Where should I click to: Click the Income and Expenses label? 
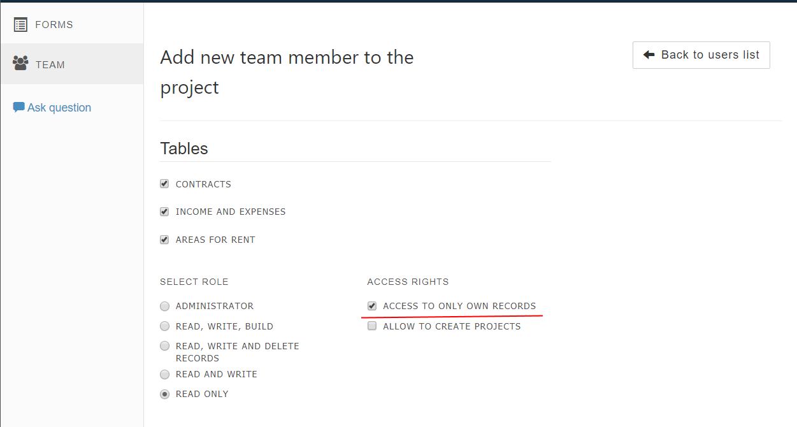231,212
